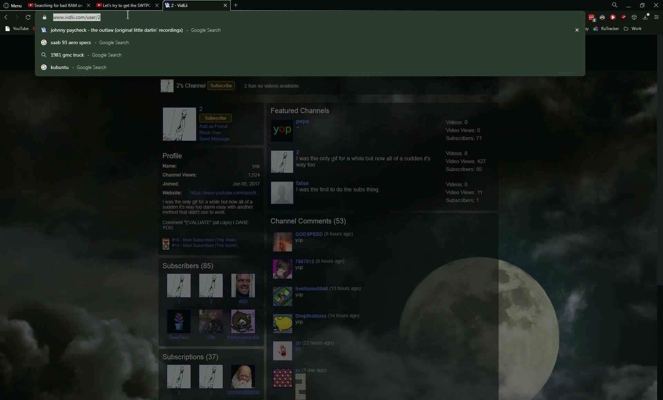
Task: Click the back navigation arrow
Action: pos(6,17)
